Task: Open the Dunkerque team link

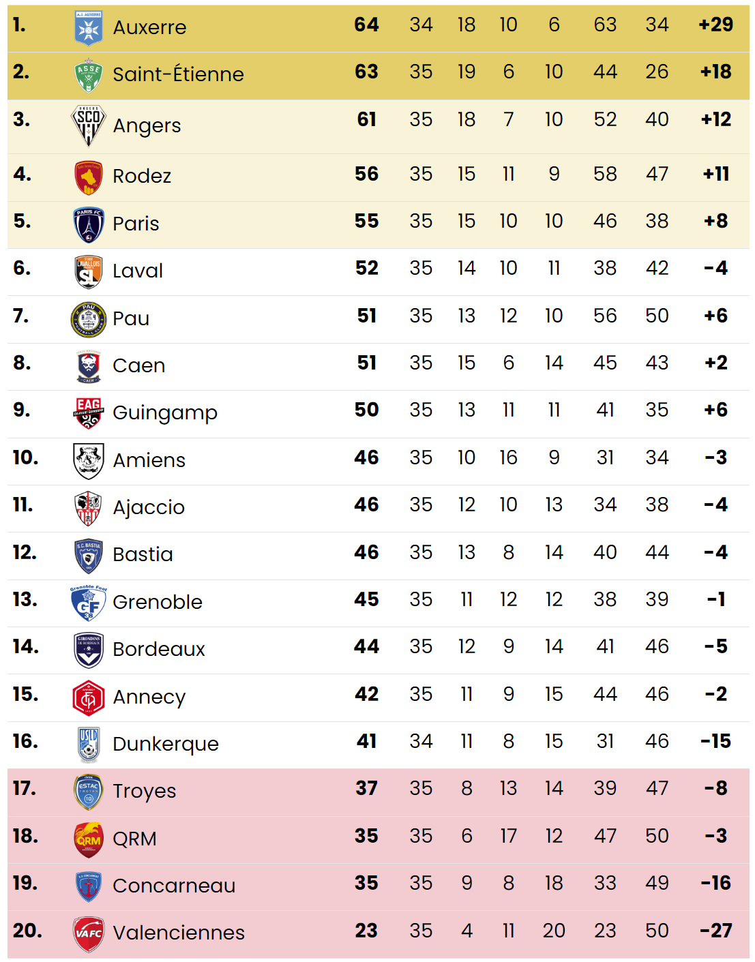Action: (166, 745)
